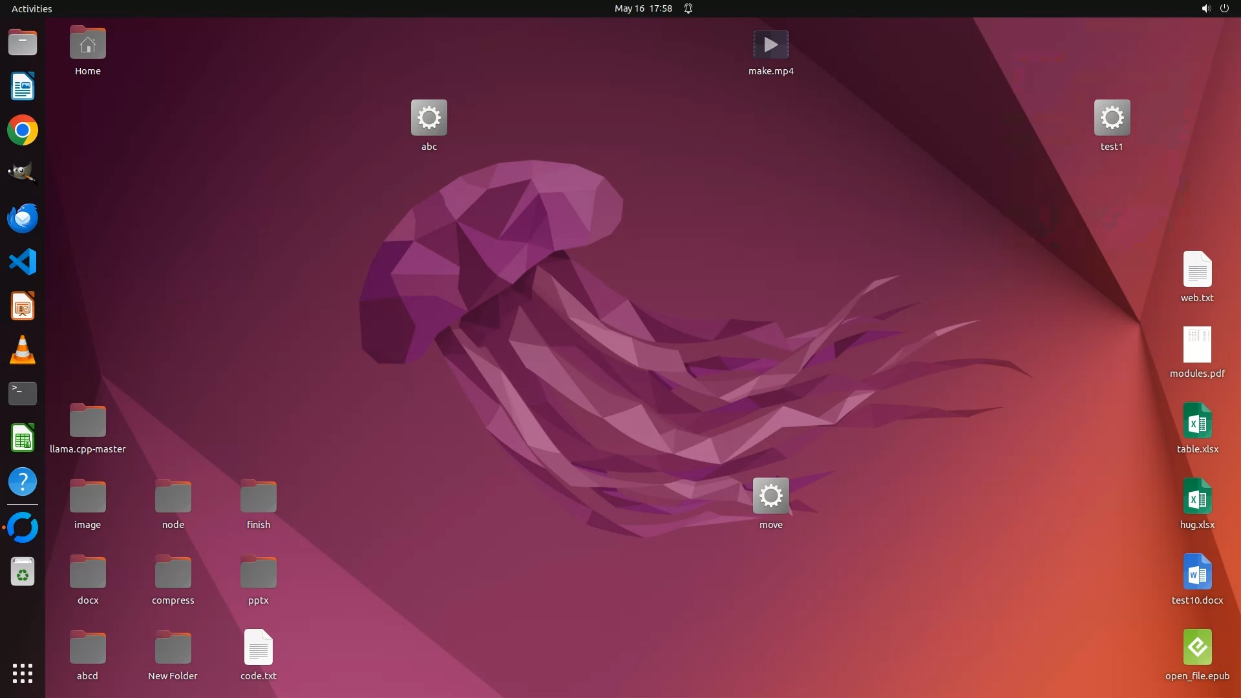The width and height of the screenshot is (1241, 698).
Task: Click the volume speaker icon in top bar
Action: tap(1205, 8)
